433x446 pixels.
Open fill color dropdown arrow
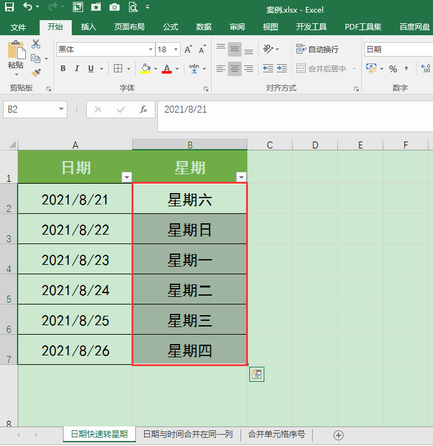coord(155,69)
